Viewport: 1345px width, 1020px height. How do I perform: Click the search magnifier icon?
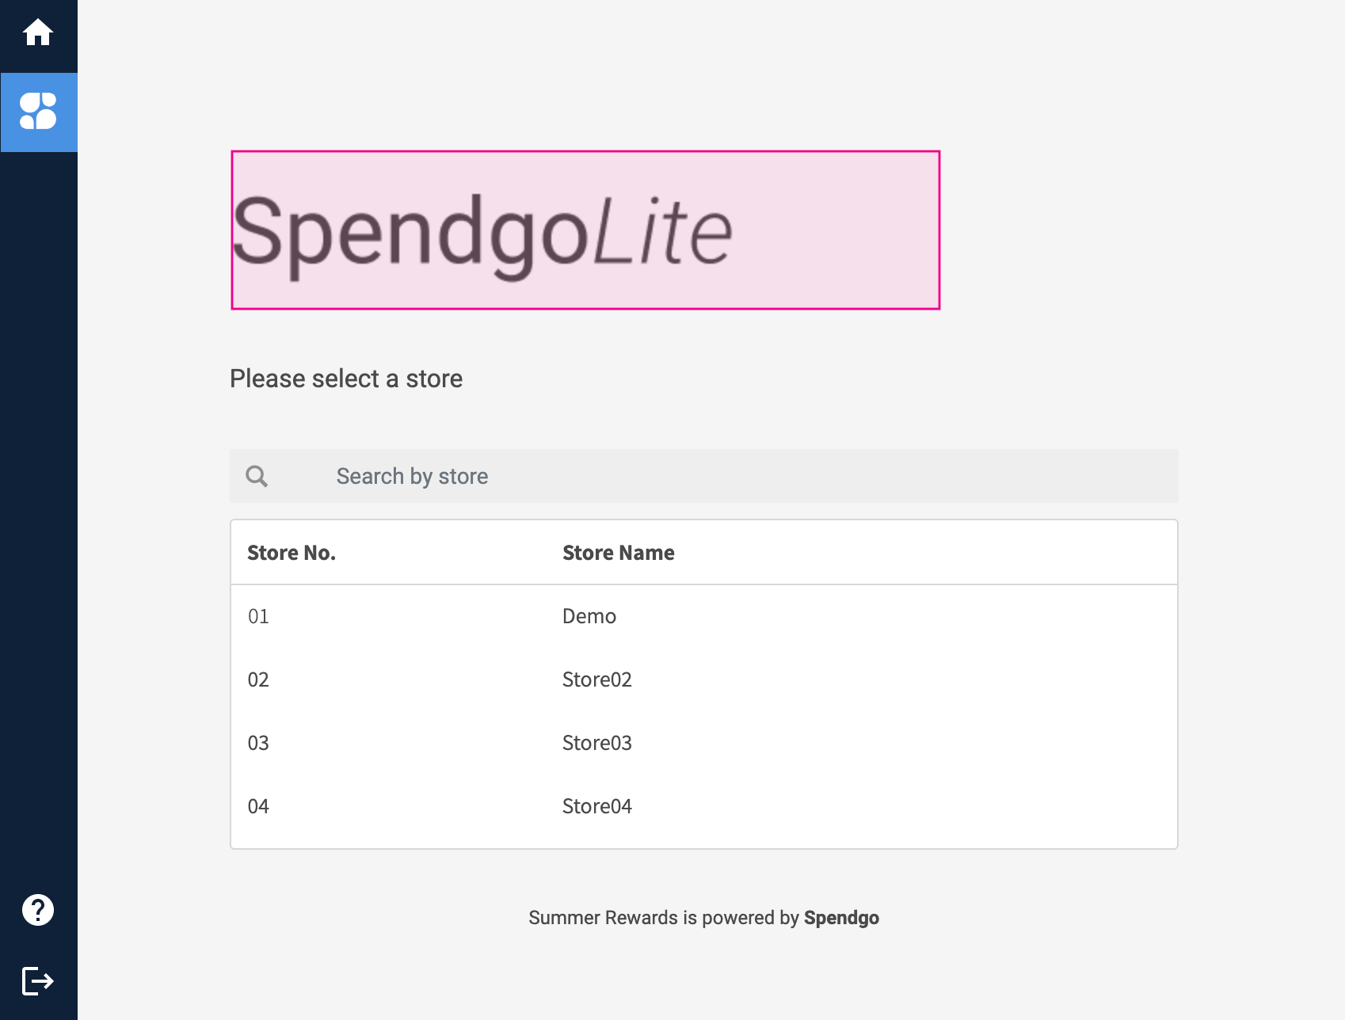coord(257,476)
